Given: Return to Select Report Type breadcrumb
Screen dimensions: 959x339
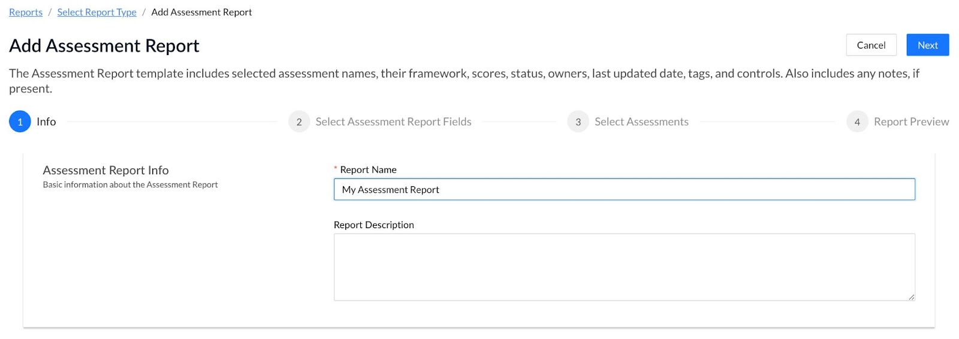Looking at the screenshot, I should [96, 12].
